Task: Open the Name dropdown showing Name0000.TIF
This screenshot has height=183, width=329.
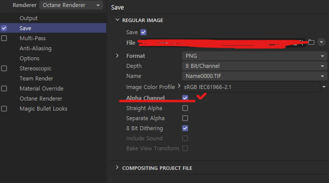Action: point(255,76)
